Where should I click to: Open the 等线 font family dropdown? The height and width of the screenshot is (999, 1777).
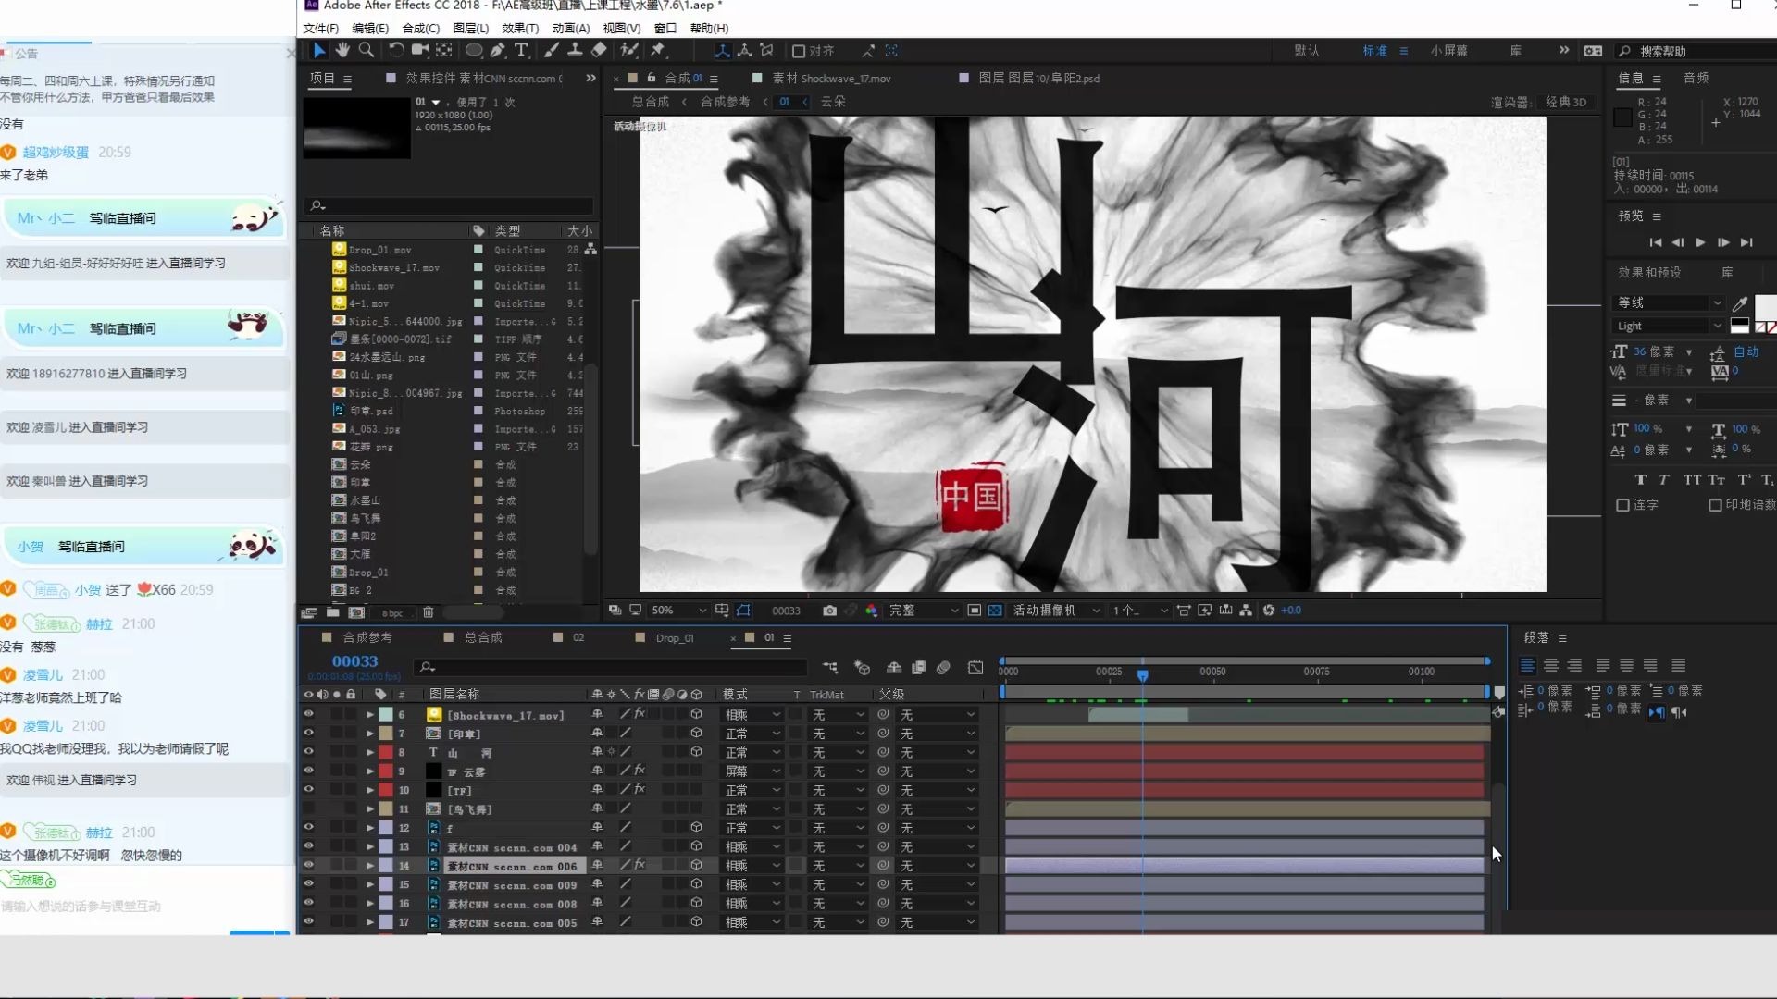[1670, 303]
